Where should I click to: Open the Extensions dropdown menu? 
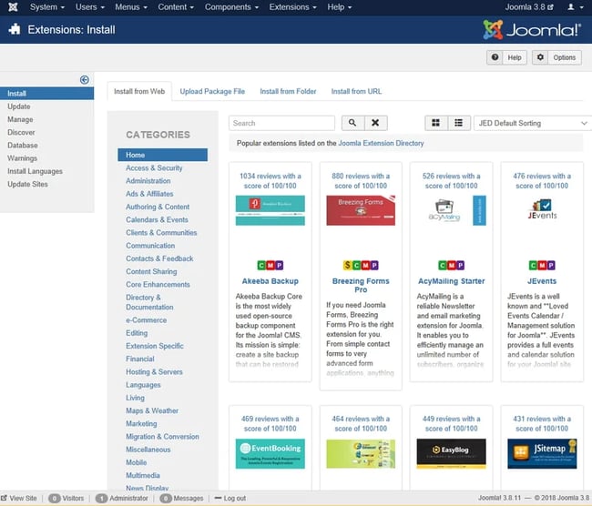point(292,6)
